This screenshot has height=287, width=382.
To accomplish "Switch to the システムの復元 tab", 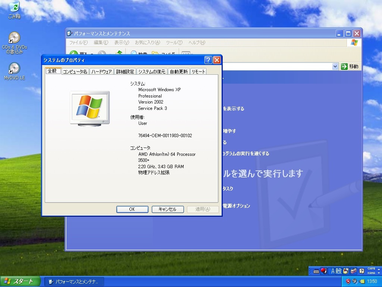I will [152, 71].
